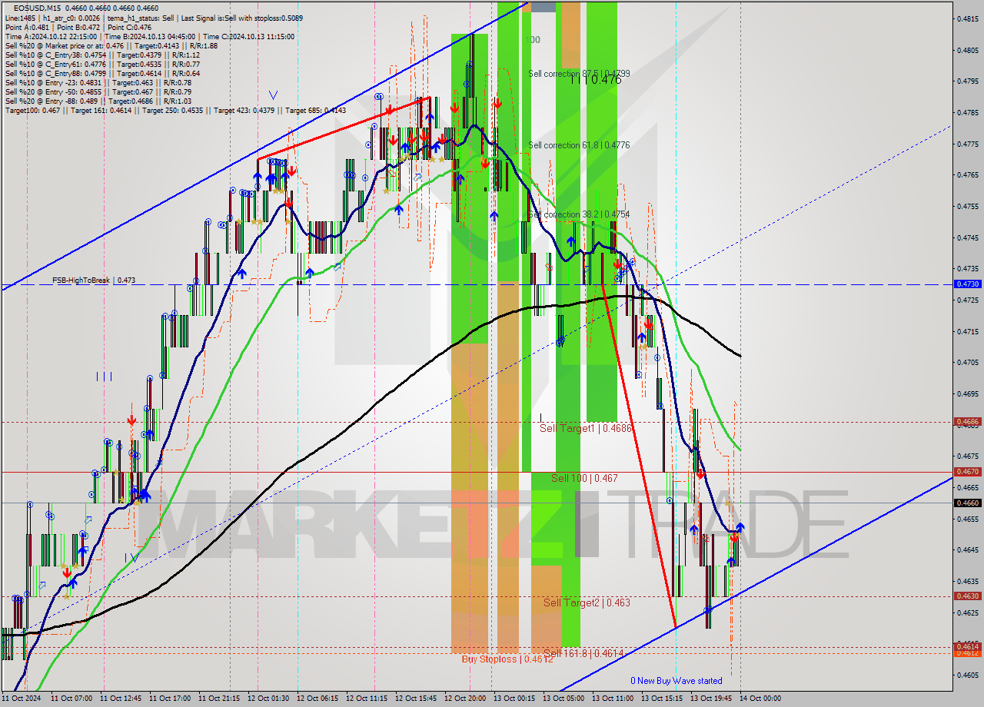984x707 pixels.
Task: Click the 0.4795 price scale label
Action: point(968,81)
